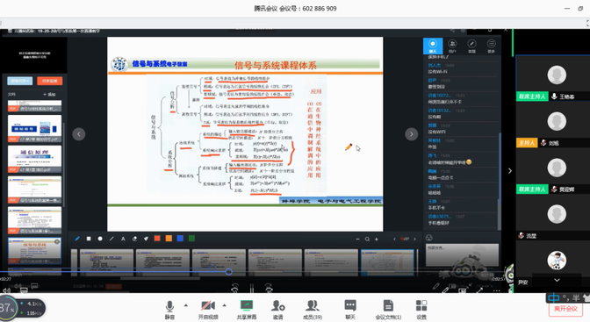Viewport: 590px width, 322px height.
Task: Switch to the 用户 users tab
Action: click(452, 46)
